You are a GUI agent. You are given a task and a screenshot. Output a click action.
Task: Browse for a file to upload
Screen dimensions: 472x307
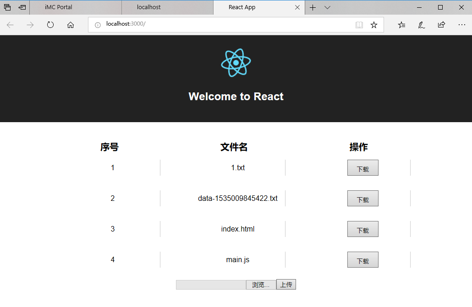261,285
